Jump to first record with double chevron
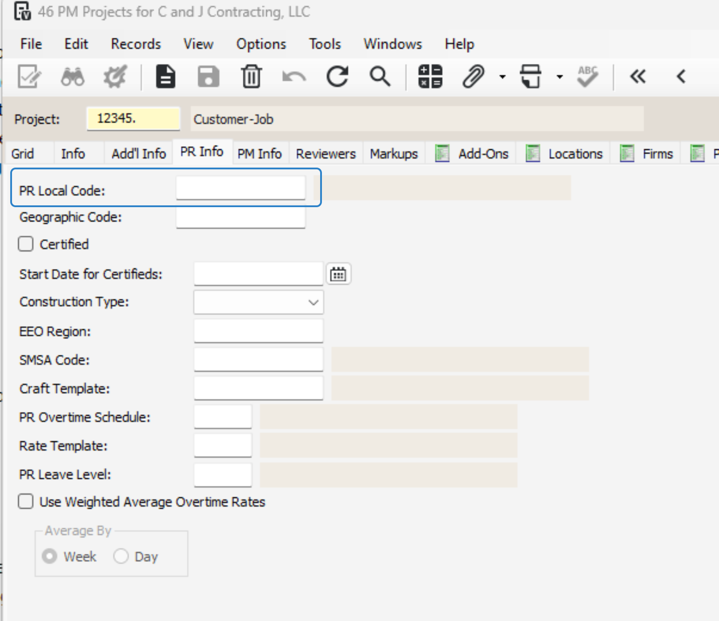Image resolution: width=719 pixels, height=621 pixels. [x=638, y=76]
